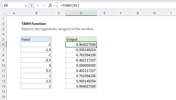Image resolution: width=176 pixels, height=100 pixels.
Task: Select row 15 header
Action: coord(3,92)
